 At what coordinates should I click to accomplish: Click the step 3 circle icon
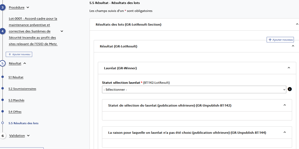2,8
